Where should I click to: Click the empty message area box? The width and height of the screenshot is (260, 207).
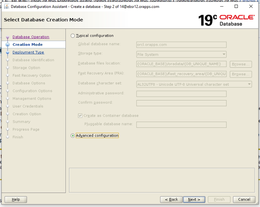[162, 180]
